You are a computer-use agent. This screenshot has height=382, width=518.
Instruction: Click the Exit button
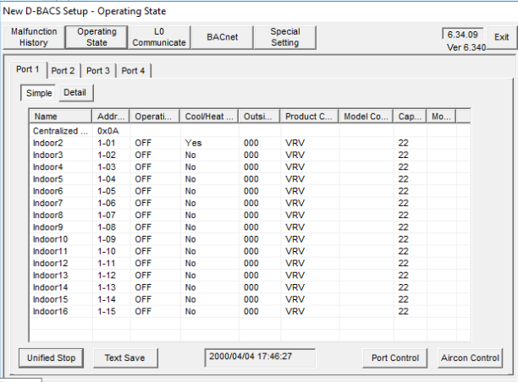501,37
